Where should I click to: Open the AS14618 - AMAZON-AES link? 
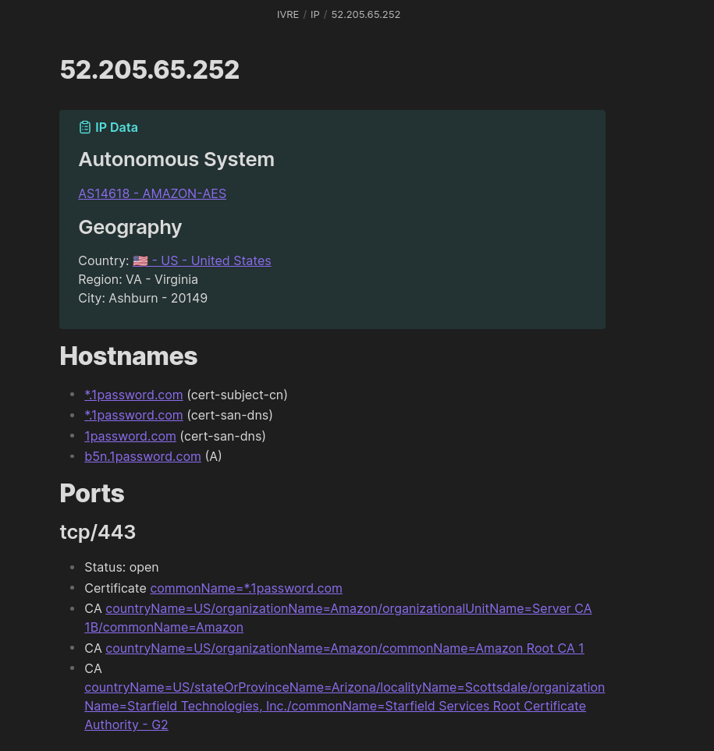click(152, 193)
